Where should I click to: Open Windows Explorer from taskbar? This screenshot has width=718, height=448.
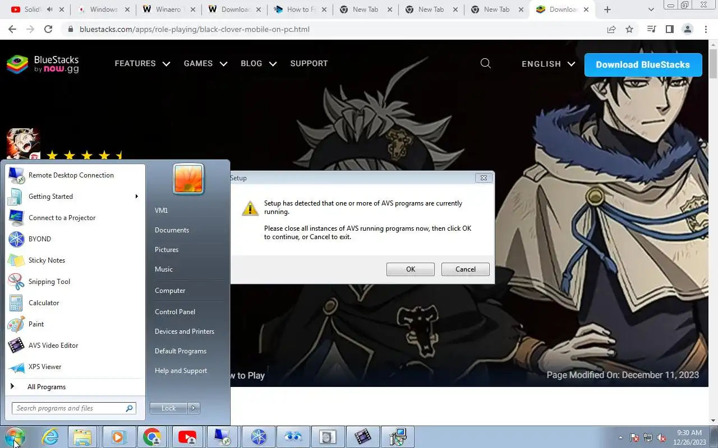point(82,437)
